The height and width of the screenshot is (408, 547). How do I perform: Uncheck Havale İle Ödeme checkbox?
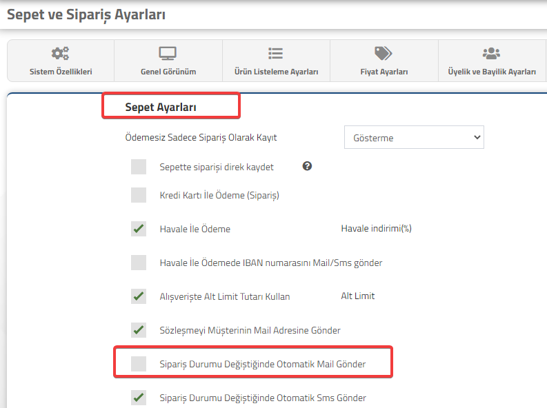click(x=139, y=229)
